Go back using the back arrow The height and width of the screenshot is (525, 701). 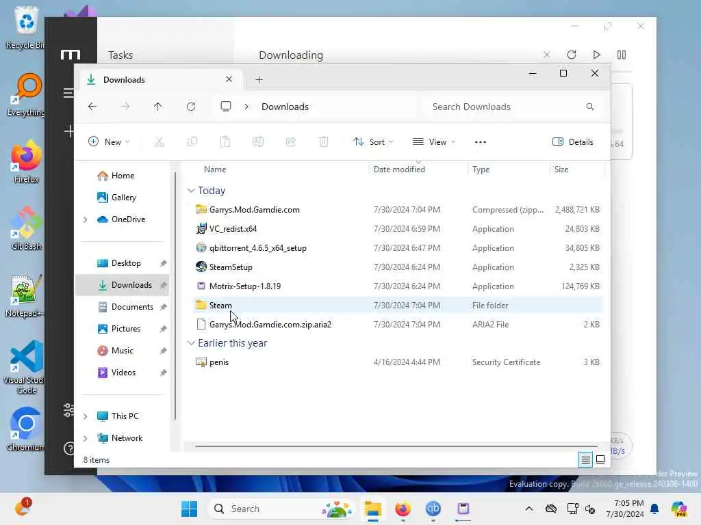pyautogui.click(x=92, y=106)
